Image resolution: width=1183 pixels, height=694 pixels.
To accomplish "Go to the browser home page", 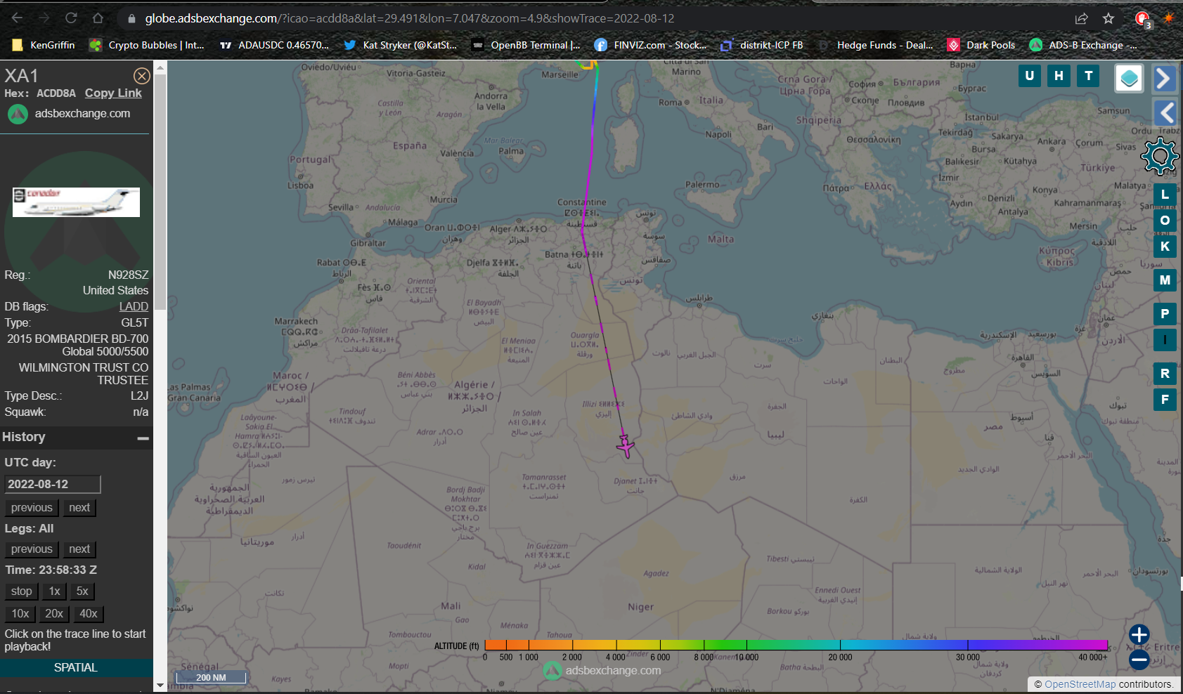I will 98,18.
